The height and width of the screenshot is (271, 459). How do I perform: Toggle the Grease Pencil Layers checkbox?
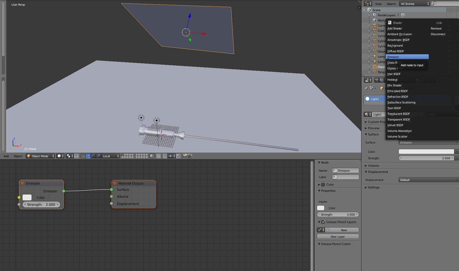323,222
